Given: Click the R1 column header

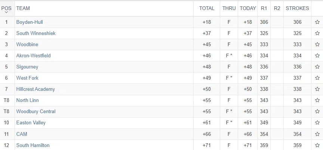Looking at the screenshot, I should [264, 8].
